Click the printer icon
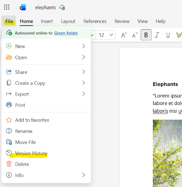Screen dimensions: 182x187 (x=9, y=105)
